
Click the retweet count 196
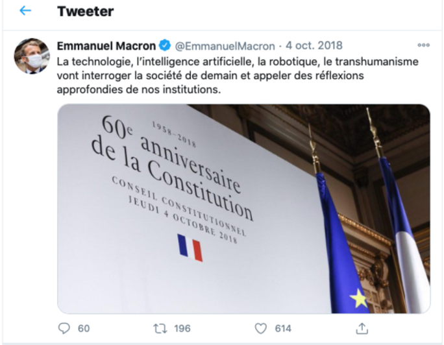coord(182,328)
